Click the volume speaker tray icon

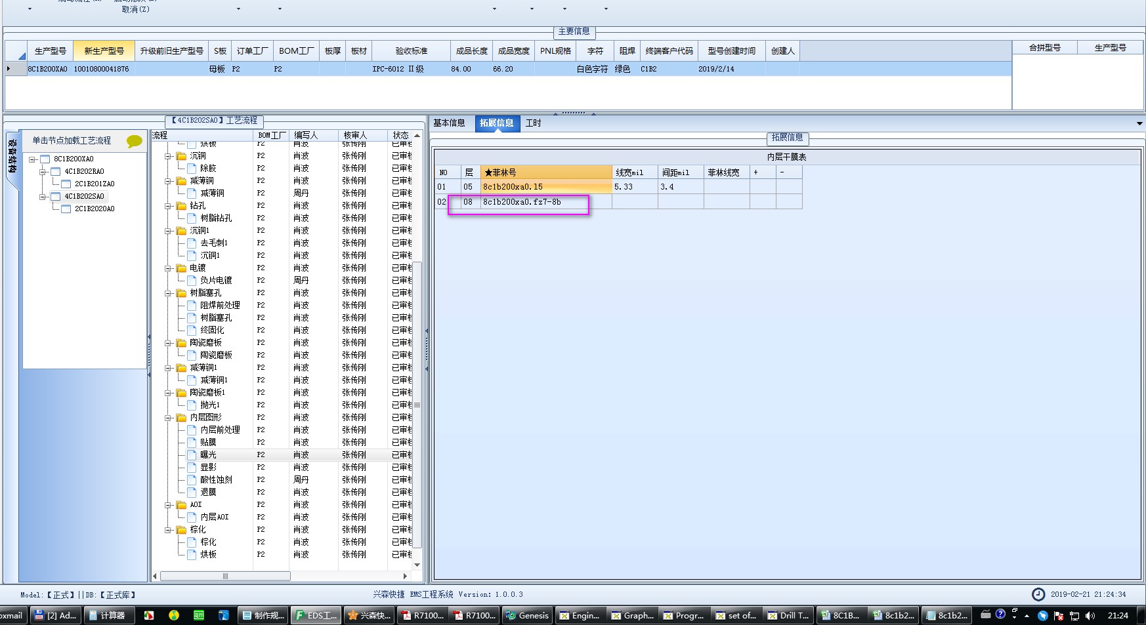click(1090, 615)
